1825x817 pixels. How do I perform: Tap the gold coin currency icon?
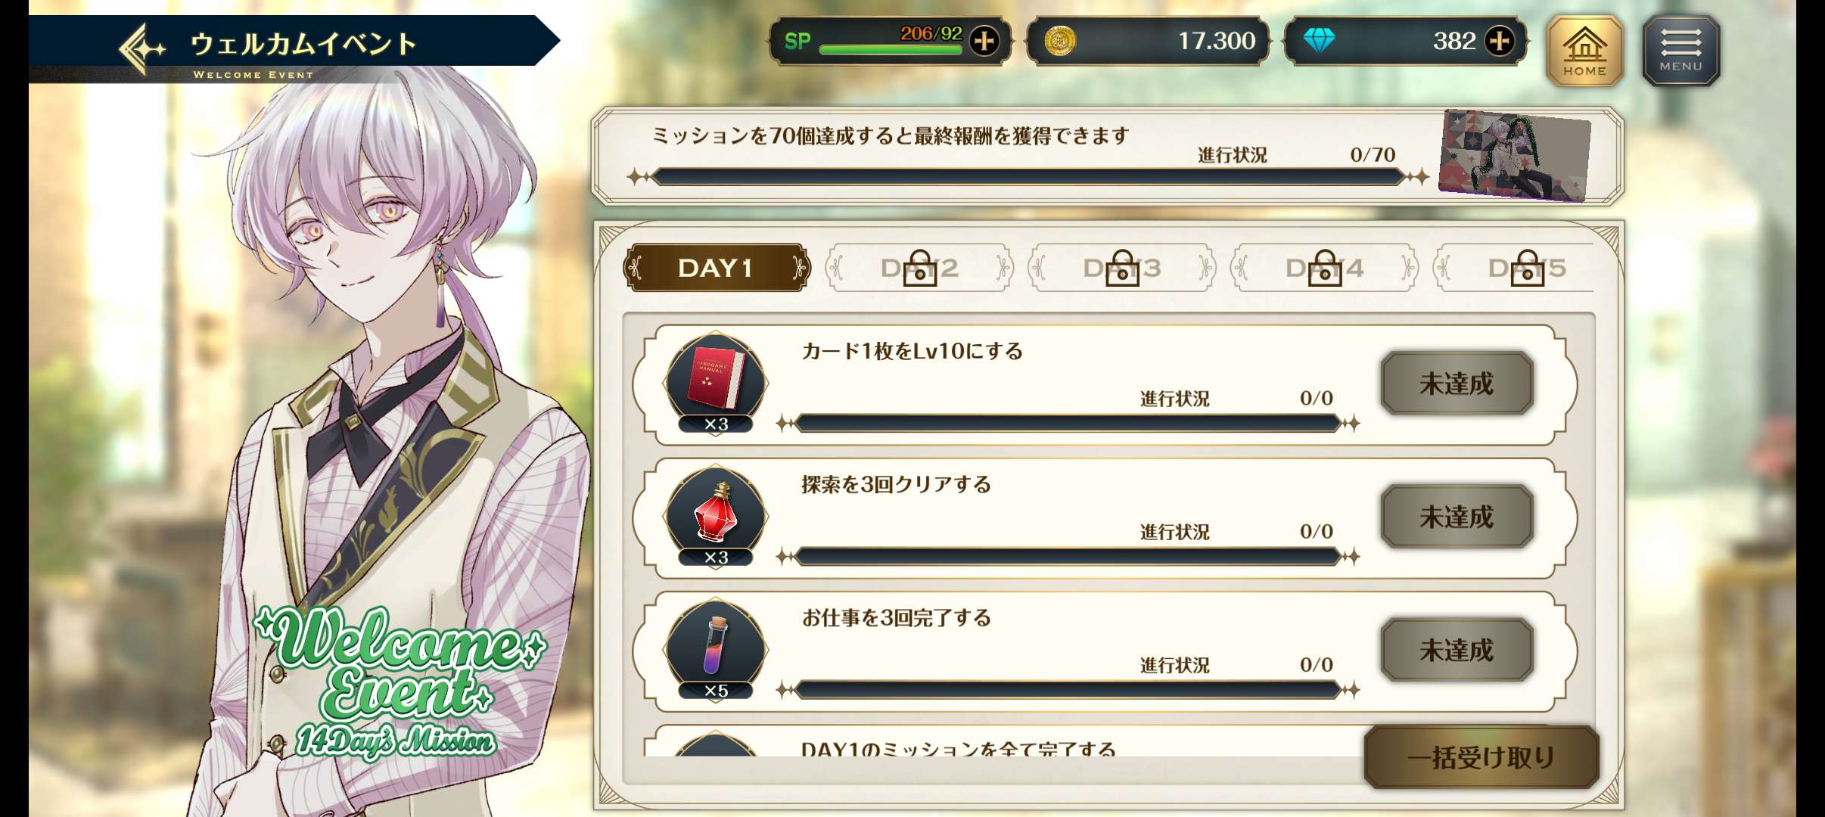pos(1060,41)
